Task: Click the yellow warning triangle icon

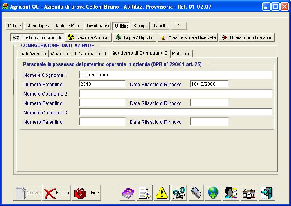Action: [162, 192]
